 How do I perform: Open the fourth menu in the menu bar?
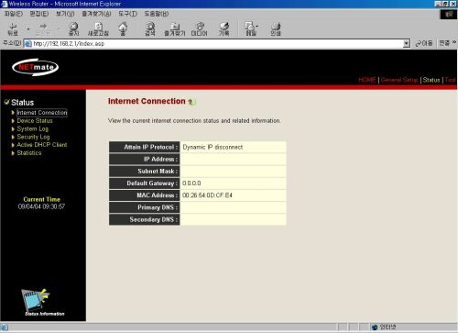[x=96, y=14]
